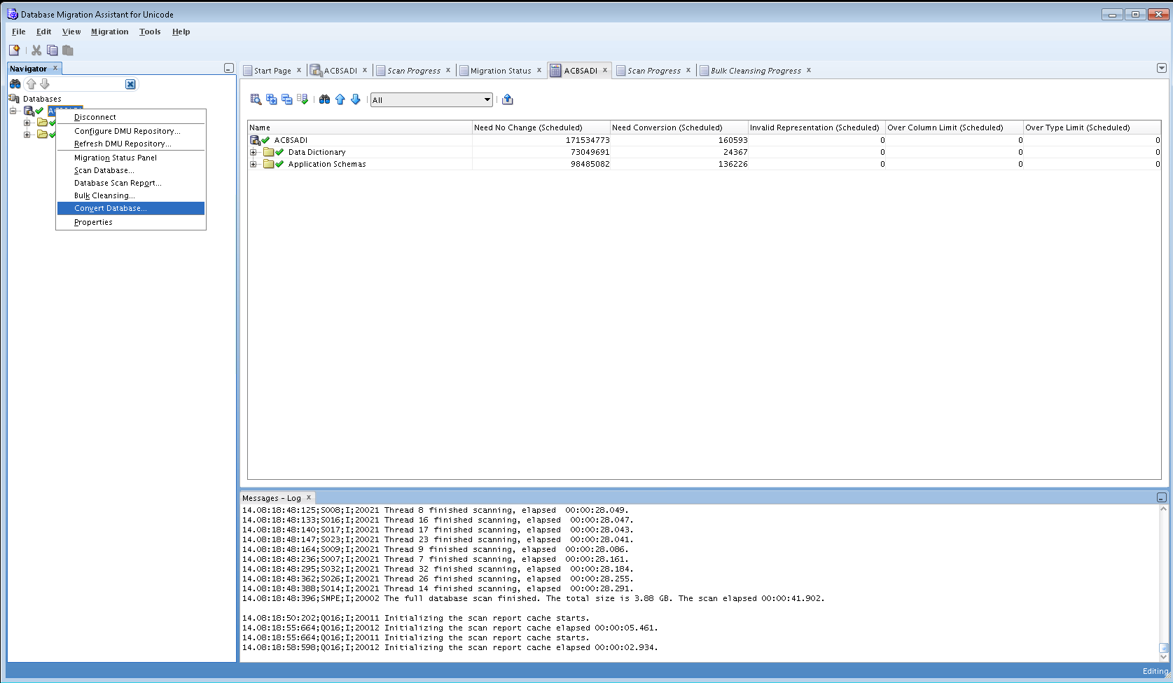Click the cut scissors toolbar icon

(36, 50)
